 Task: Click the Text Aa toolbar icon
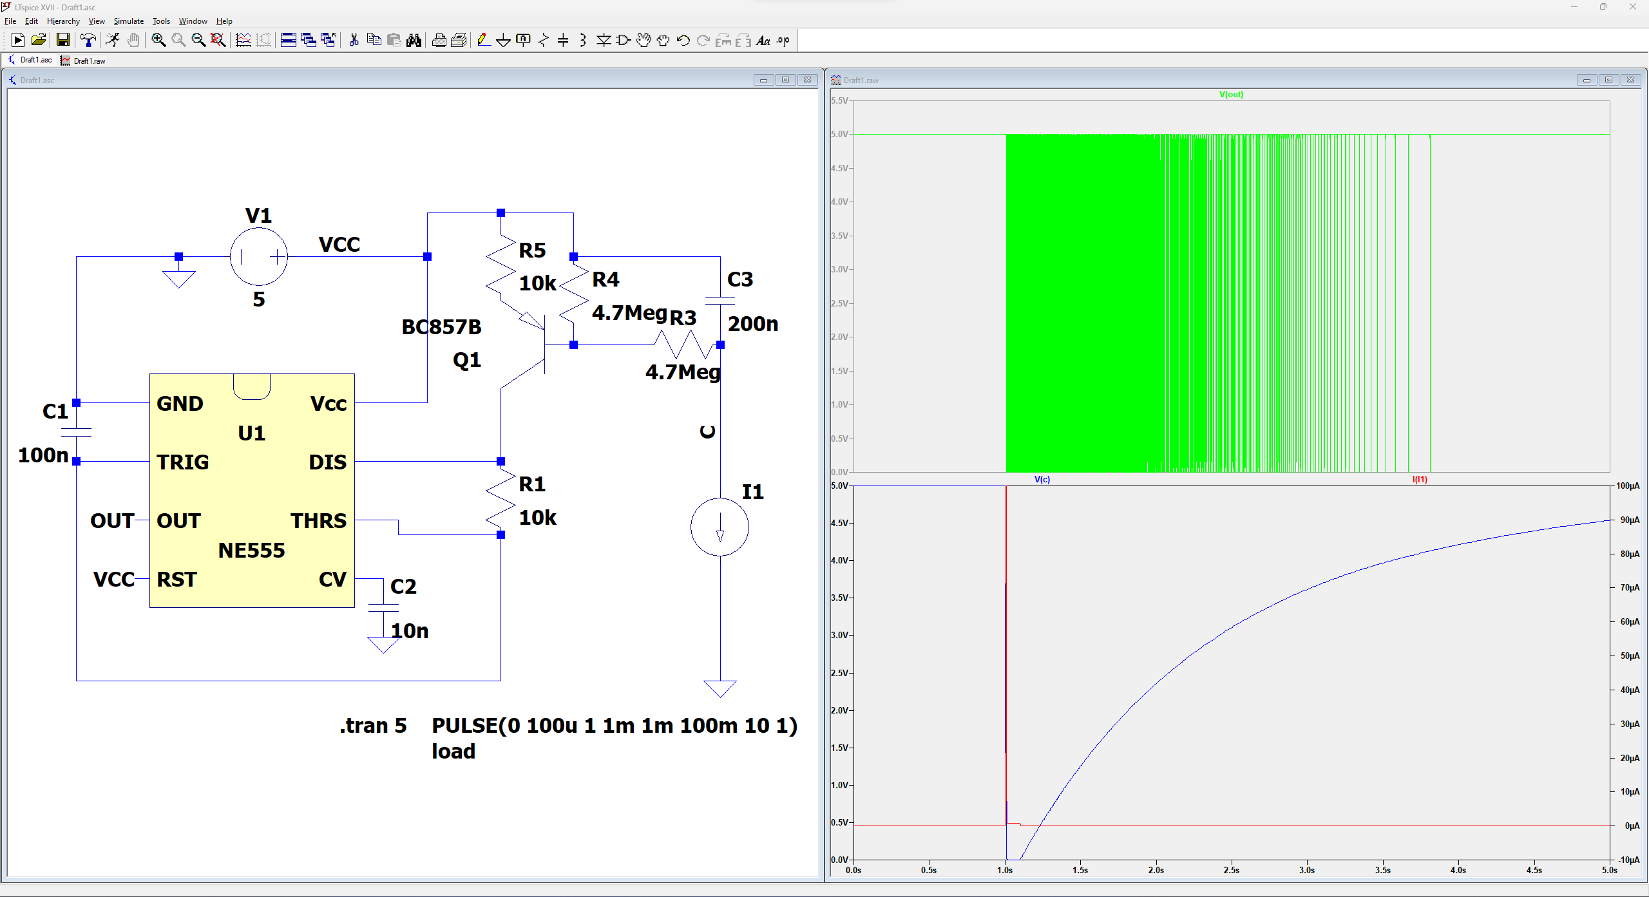(x=763, y=40)
